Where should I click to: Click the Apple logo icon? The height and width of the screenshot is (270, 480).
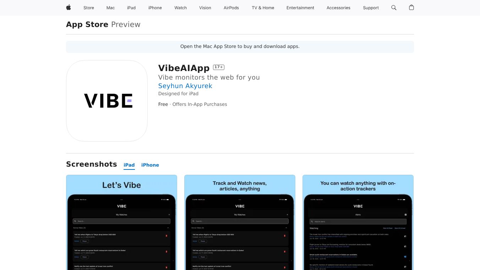[x=69, y=7]
